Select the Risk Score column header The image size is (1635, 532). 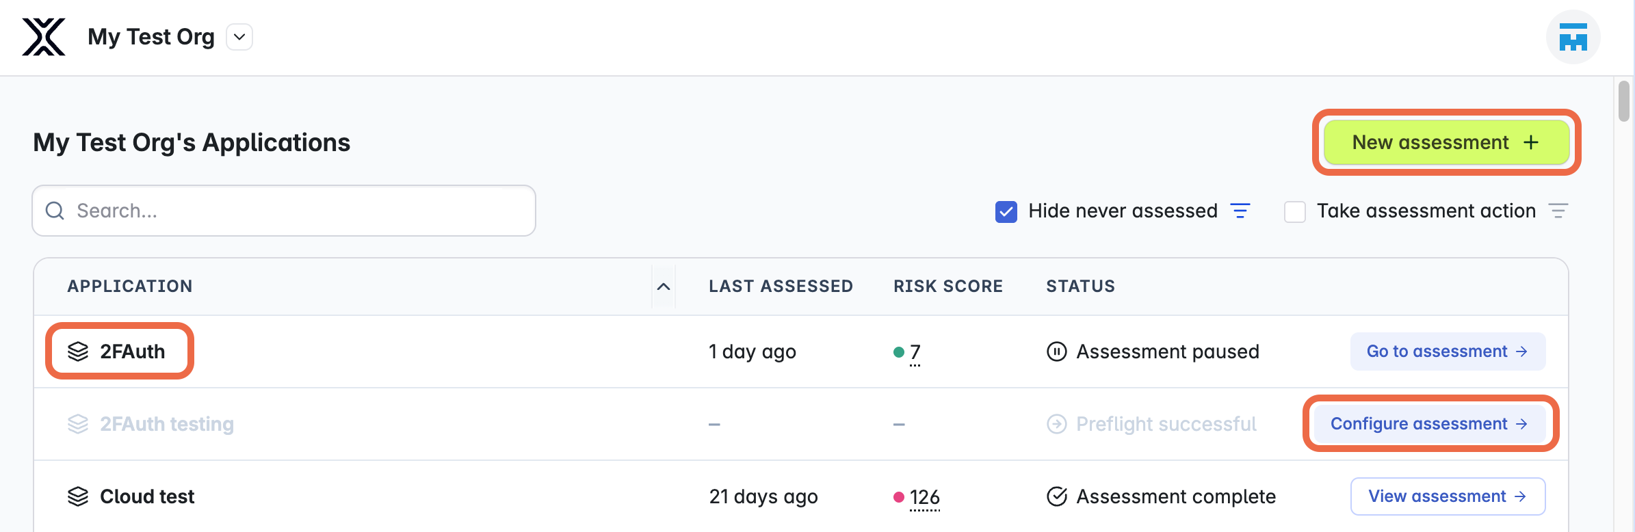click(948, 286)
